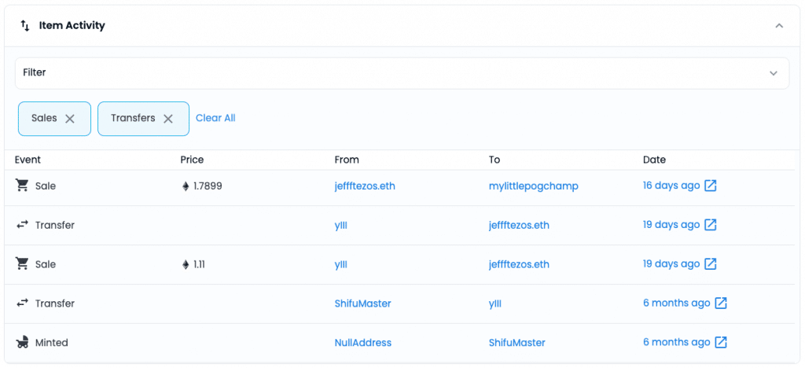Open NullAddress profile link
Screen dimensions: 805x368
[362, 343]
